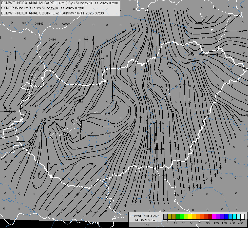The image size is (248, 228).
Task: Select the white swatch at legend end
Action: click(x=242, y=217)
